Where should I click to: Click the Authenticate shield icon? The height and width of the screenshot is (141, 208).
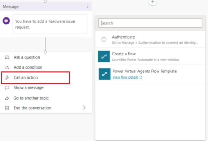coord(104,40)
